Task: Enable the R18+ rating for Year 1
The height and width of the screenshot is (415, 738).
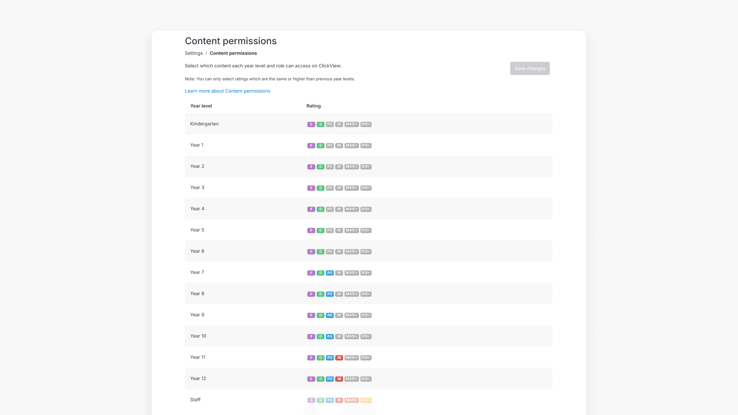Action: pyautogui.click(x=366, y=145)
